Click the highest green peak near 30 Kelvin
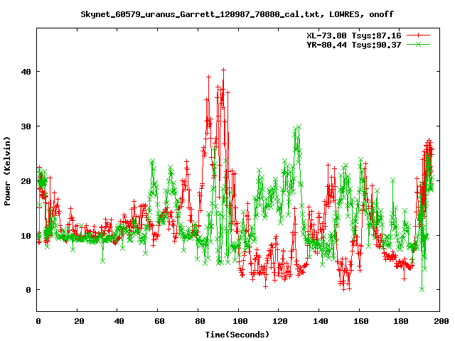455x341 pixels. [x=299, y=127]
